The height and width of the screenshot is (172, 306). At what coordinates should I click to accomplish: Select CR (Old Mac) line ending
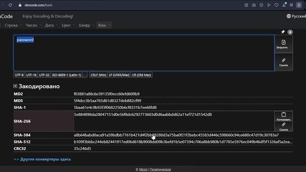coord(142,75)
